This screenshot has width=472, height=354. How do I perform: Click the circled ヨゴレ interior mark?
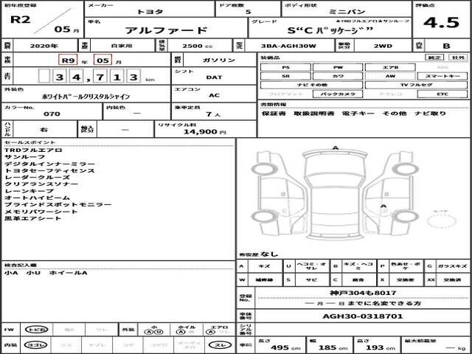[x=32, y=345]
